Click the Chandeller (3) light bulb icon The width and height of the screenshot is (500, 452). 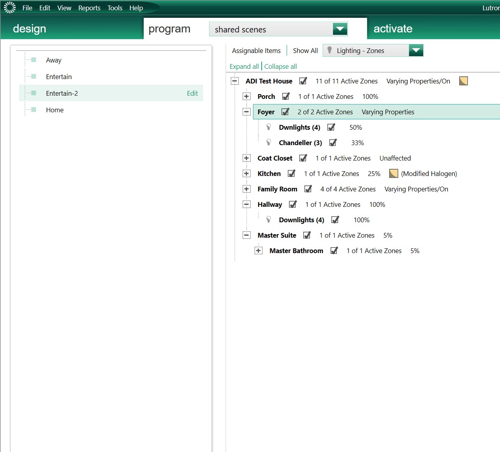pos(268,142)
